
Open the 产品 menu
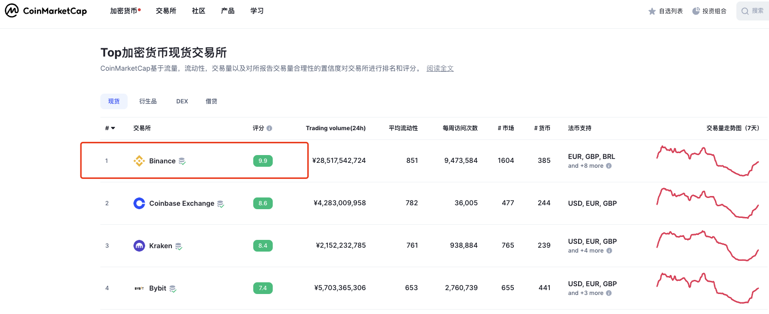pyautogui.click(x=228, y=11)
